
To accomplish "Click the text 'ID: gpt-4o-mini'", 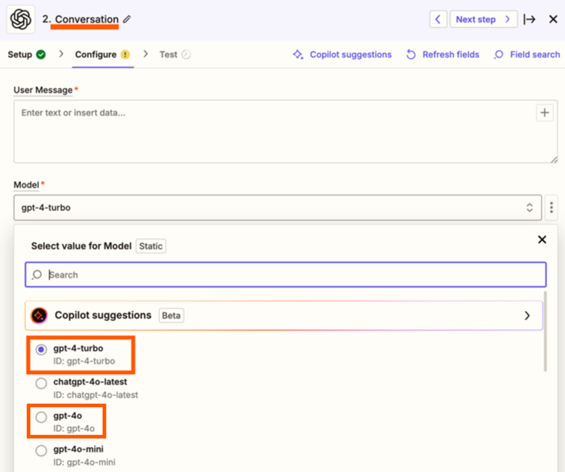I will [x=84, y=463].
